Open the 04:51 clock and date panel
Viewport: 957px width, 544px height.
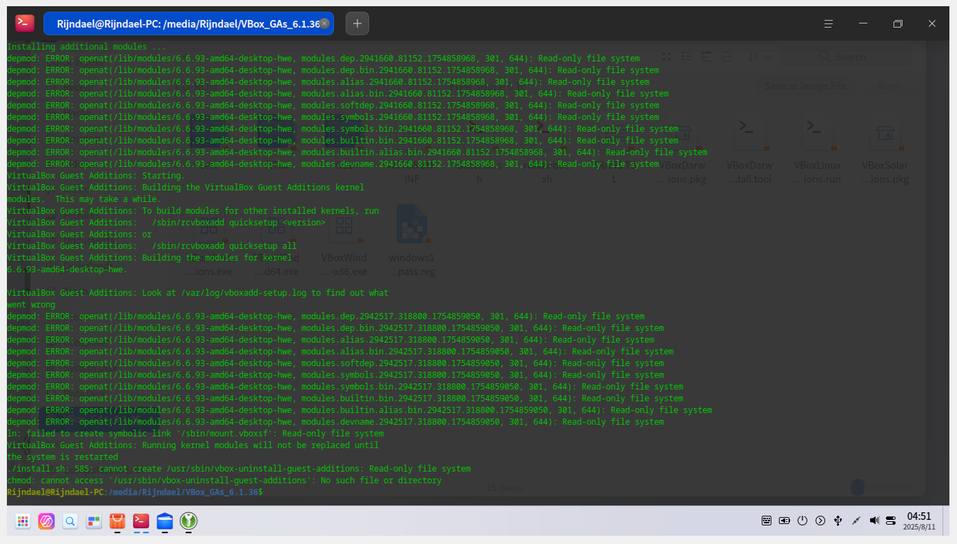[919, 521]
